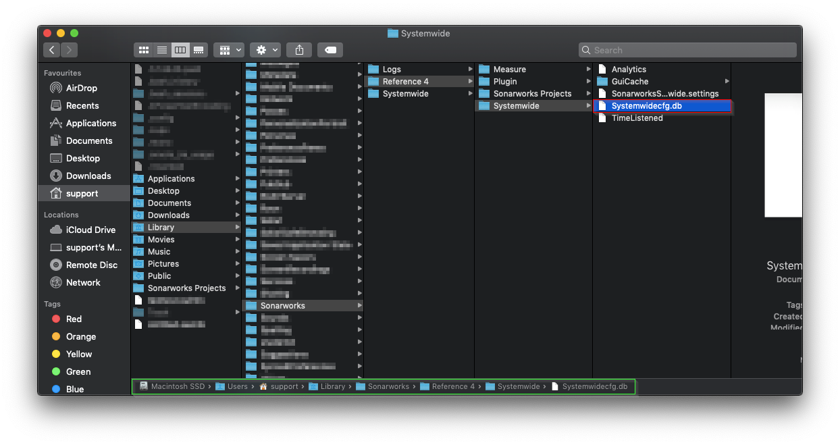Image resolution: width=840 pixels, height=445 pixels.
Task: Expand the Measure folder arrow
Action: (589, 69)
